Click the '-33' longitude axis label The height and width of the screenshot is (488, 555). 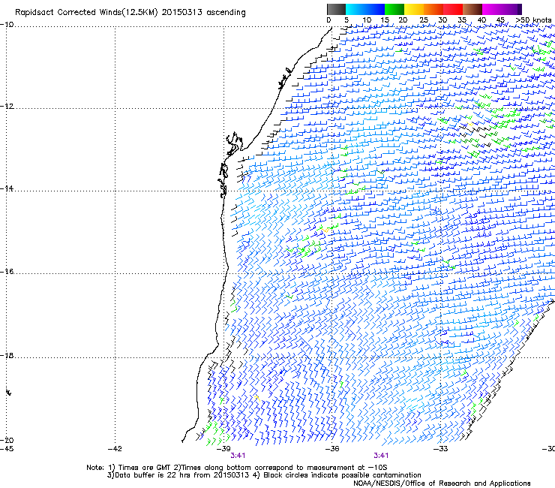[x=440, y=449]
